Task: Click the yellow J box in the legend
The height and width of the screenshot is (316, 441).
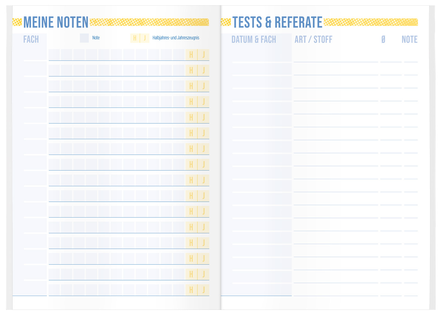Action: tap(145, 38)
